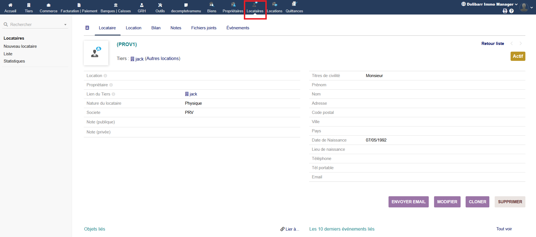Switch to the Bilan tab

point(156,28)
